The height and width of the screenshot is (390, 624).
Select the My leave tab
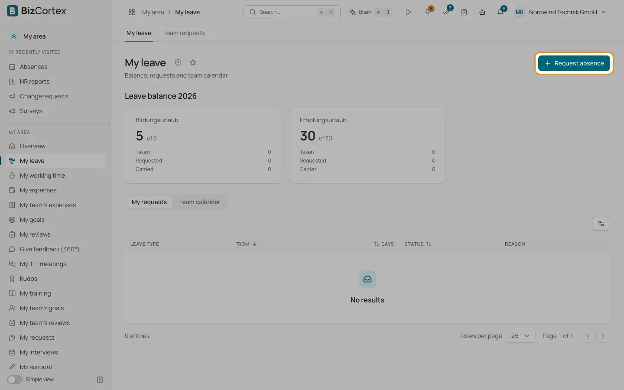coord(139,33)
